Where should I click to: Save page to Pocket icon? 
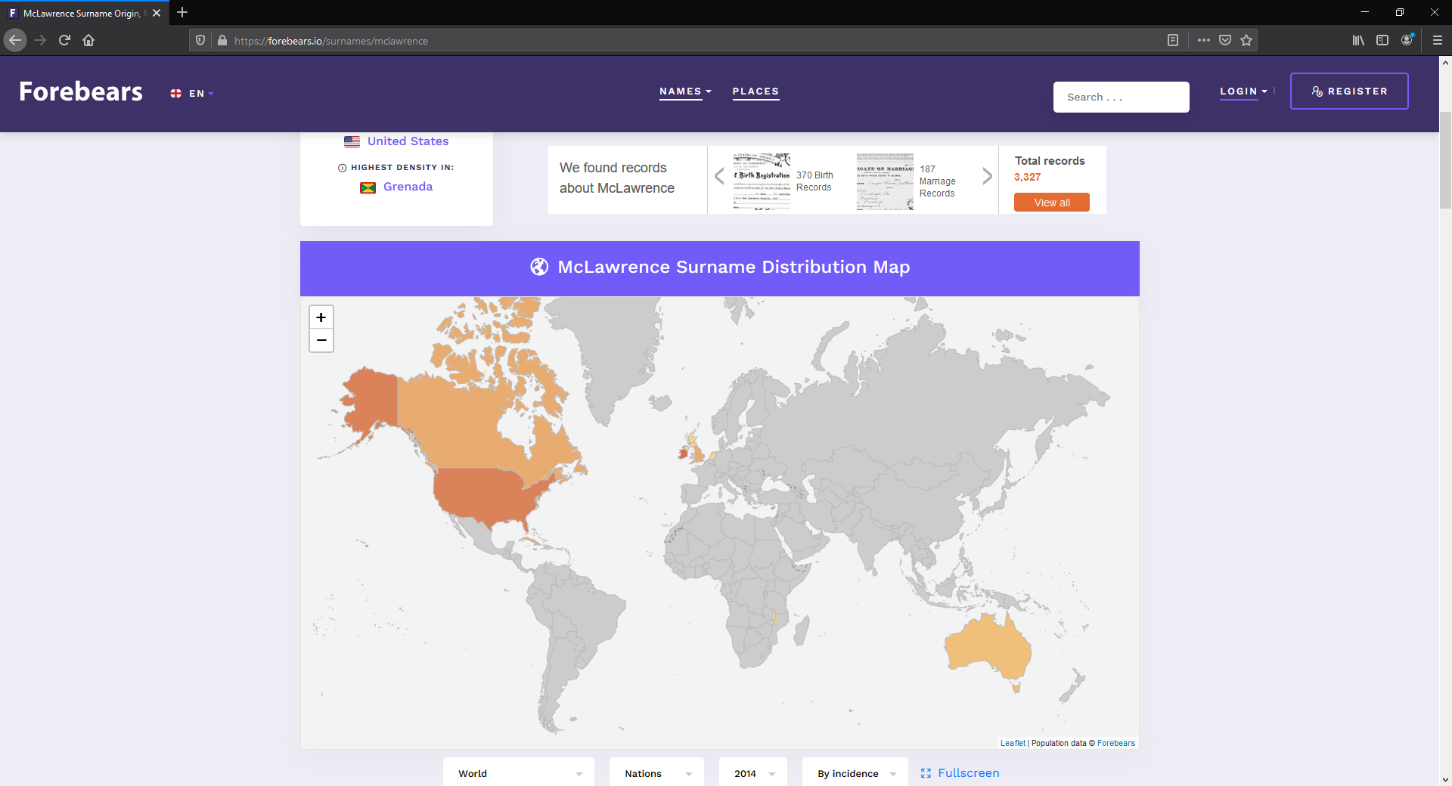click(1225, 40)
